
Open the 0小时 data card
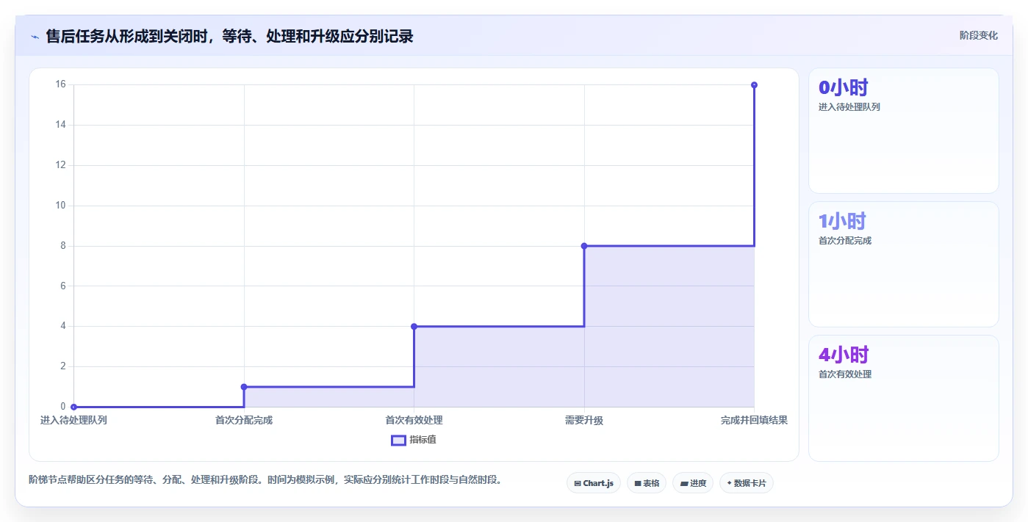(x=904, y=131)
